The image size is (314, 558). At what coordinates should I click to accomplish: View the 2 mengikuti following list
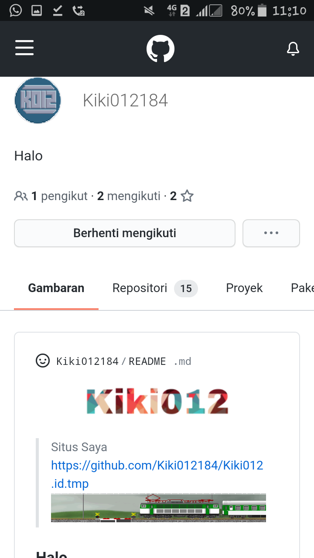click(129, 196)
